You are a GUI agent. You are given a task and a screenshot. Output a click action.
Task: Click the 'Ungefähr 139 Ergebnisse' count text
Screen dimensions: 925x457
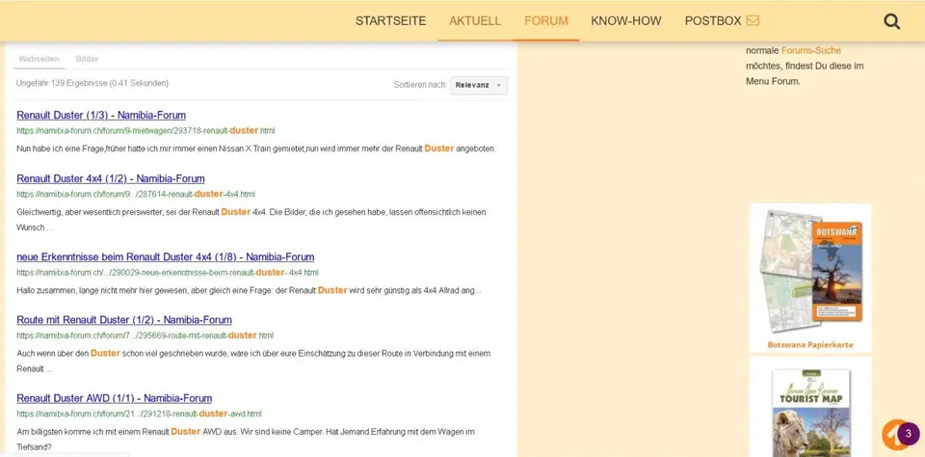coord(92,83)
